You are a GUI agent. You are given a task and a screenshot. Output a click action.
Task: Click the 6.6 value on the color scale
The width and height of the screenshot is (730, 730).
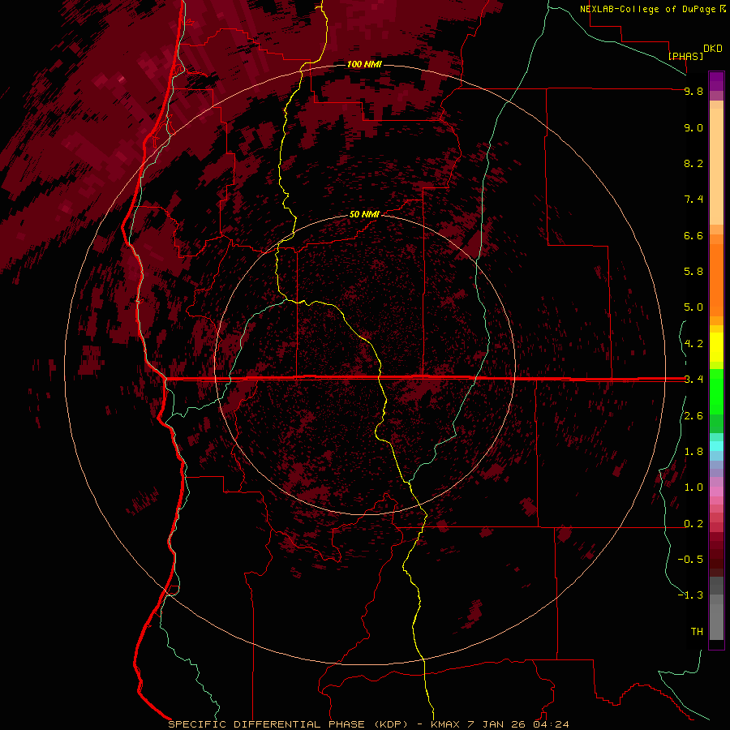click(693, 235)
